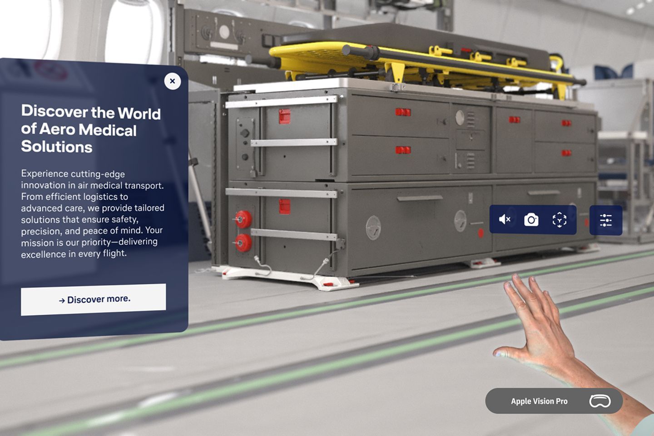Click the arrow icon inside Discover more
The image size is (654, 436).
click(62, 299)
